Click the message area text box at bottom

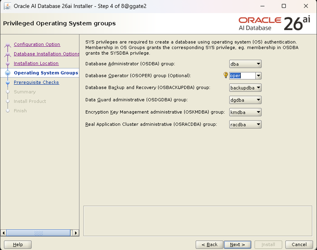[x=198, y=221]
